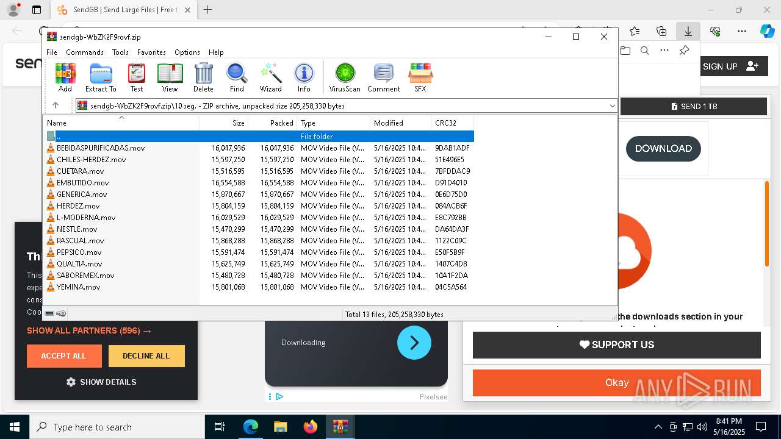Expand the archive path dropdown
Screen dimensions: 781x439
(612, 105)
